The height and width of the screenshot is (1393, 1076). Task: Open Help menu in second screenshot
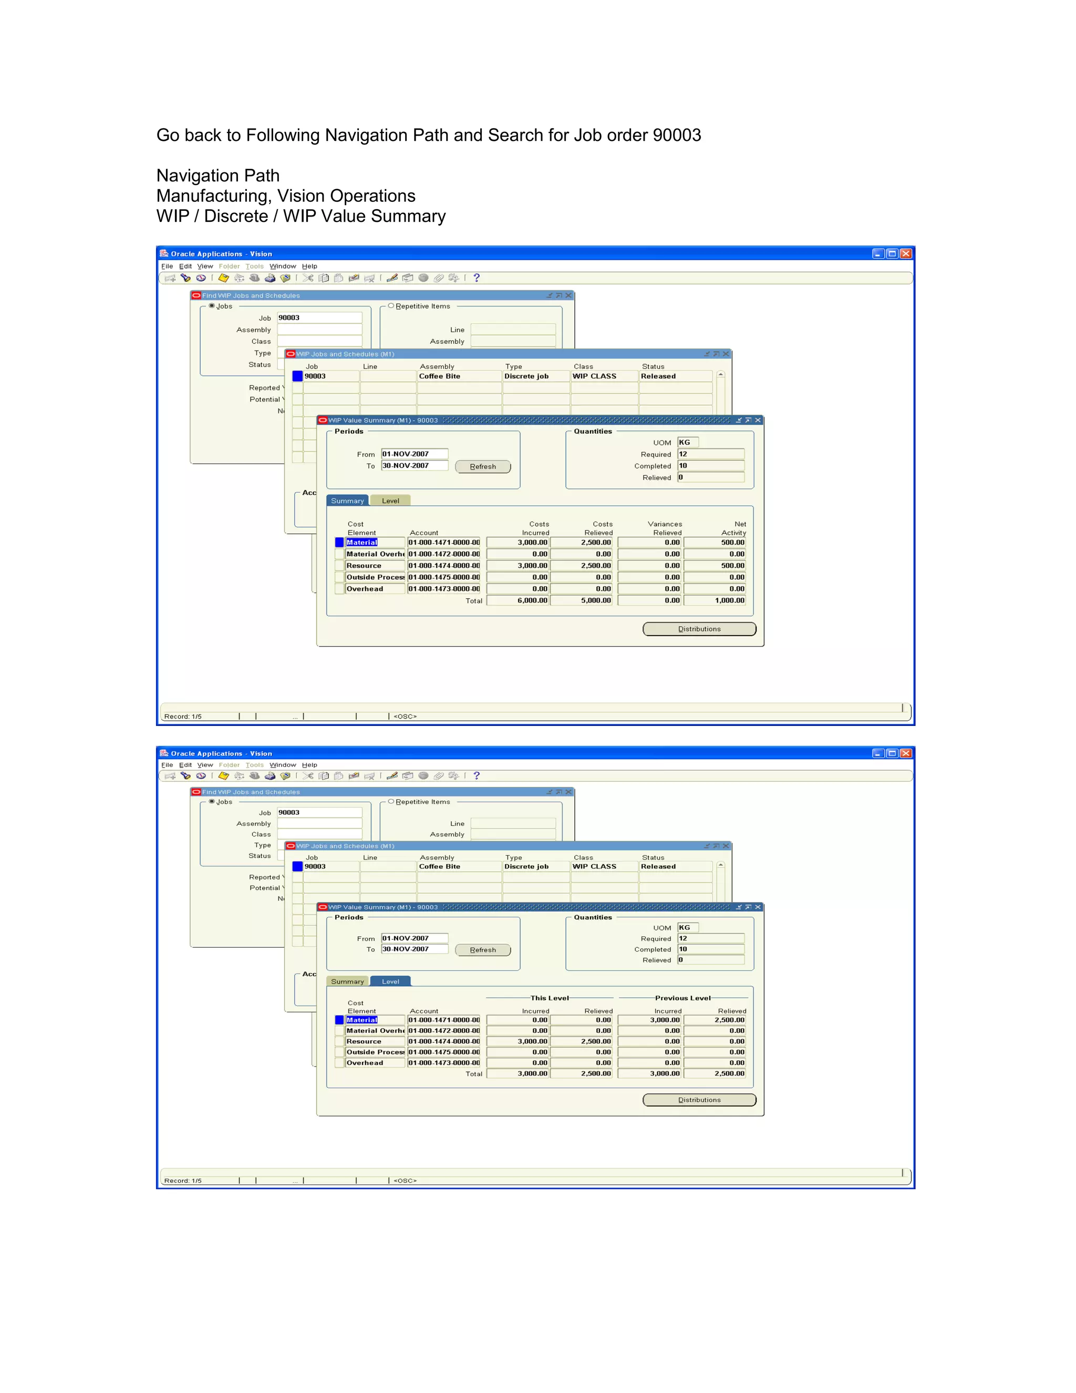pyautogui.click(x=310, y=765)
